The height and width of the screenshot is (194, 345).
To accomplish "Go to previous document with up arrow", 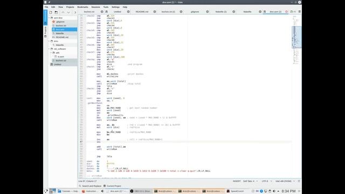I will tap(63, 12).
